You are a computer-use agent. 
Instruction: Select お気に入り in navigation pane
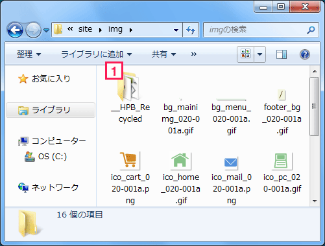pos(51,79)
